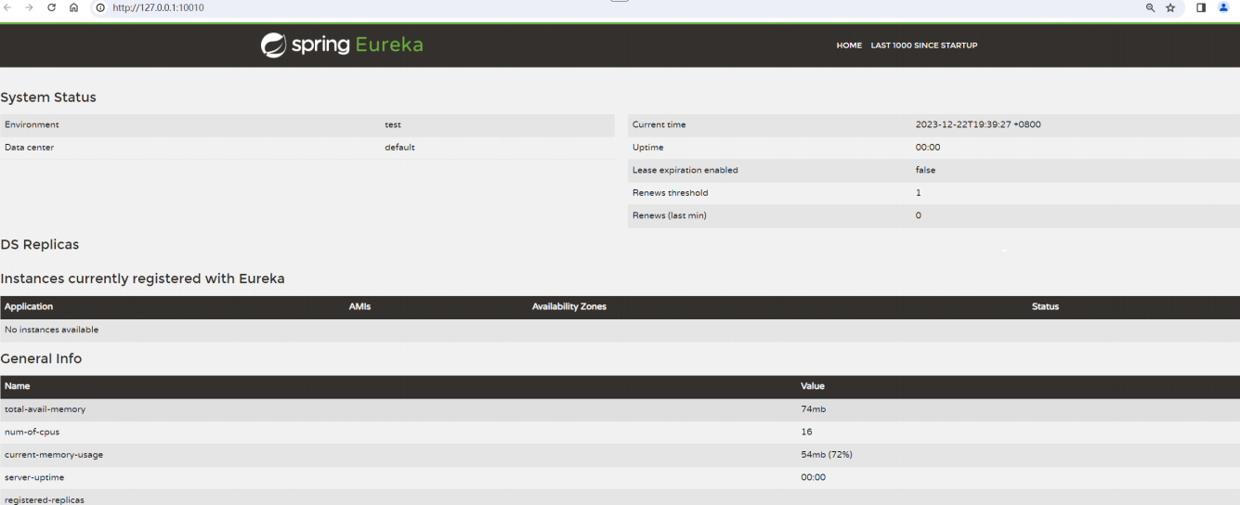Click the DS Replicas heading
The image size is (1240, 505).
[40, 245]
